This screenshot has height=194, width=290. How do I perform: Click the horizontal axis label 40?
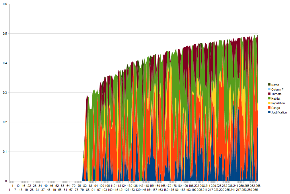46,186
